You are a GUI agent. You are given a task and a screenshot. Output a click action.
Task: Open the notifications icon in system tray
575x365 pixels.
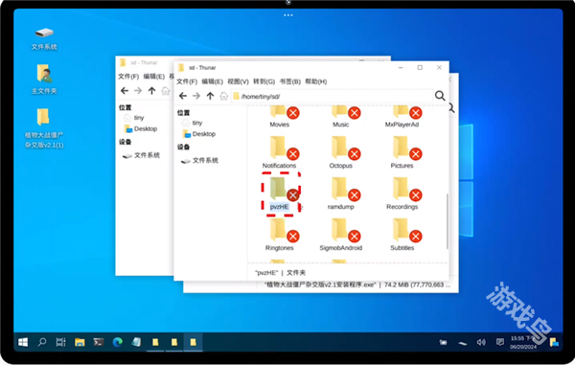click(500, 342)
